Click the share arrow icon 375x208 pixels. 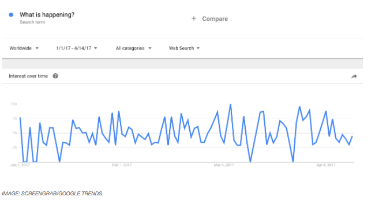click(354, 77)
